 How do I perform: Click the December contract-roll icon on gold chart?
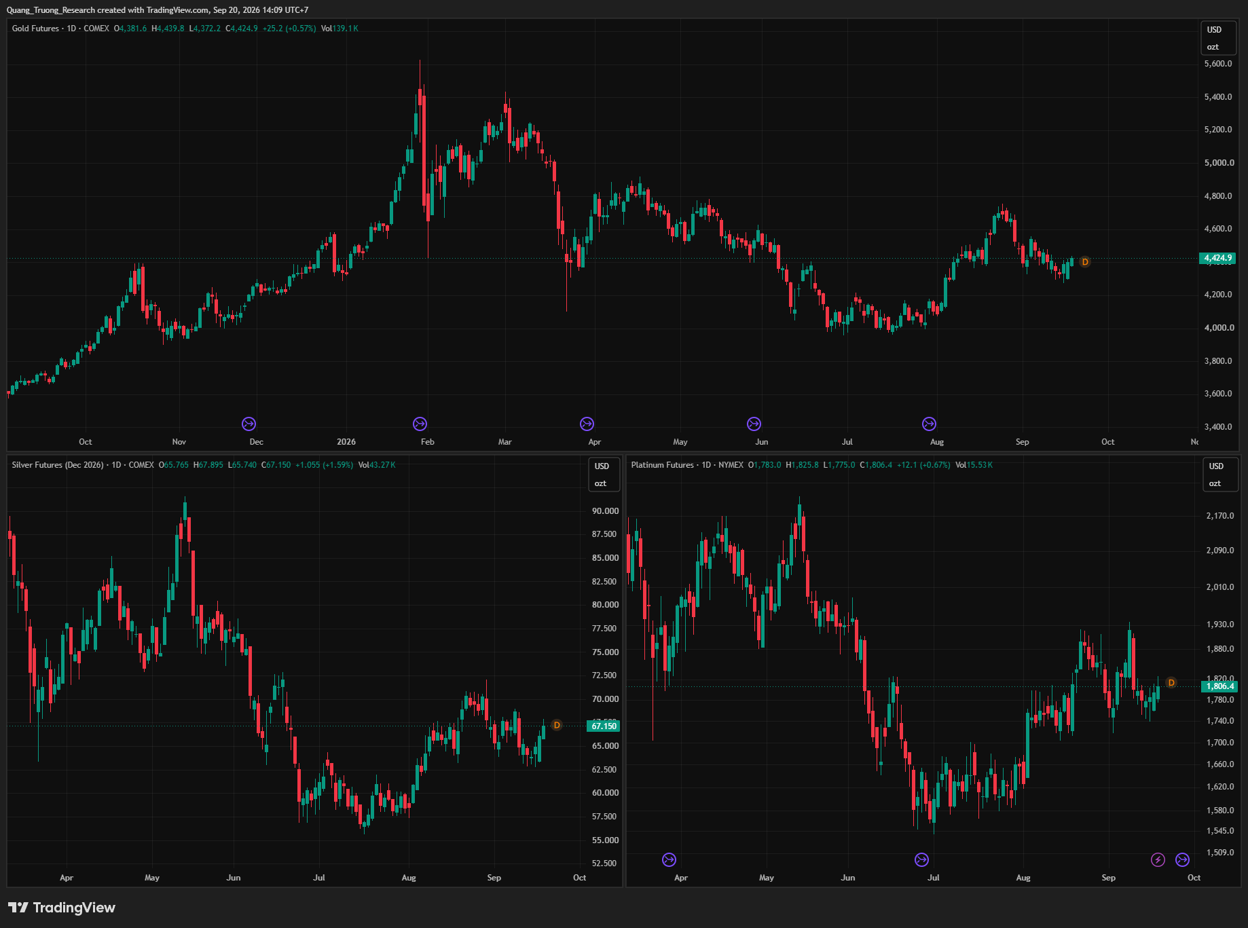click(249, 424)
